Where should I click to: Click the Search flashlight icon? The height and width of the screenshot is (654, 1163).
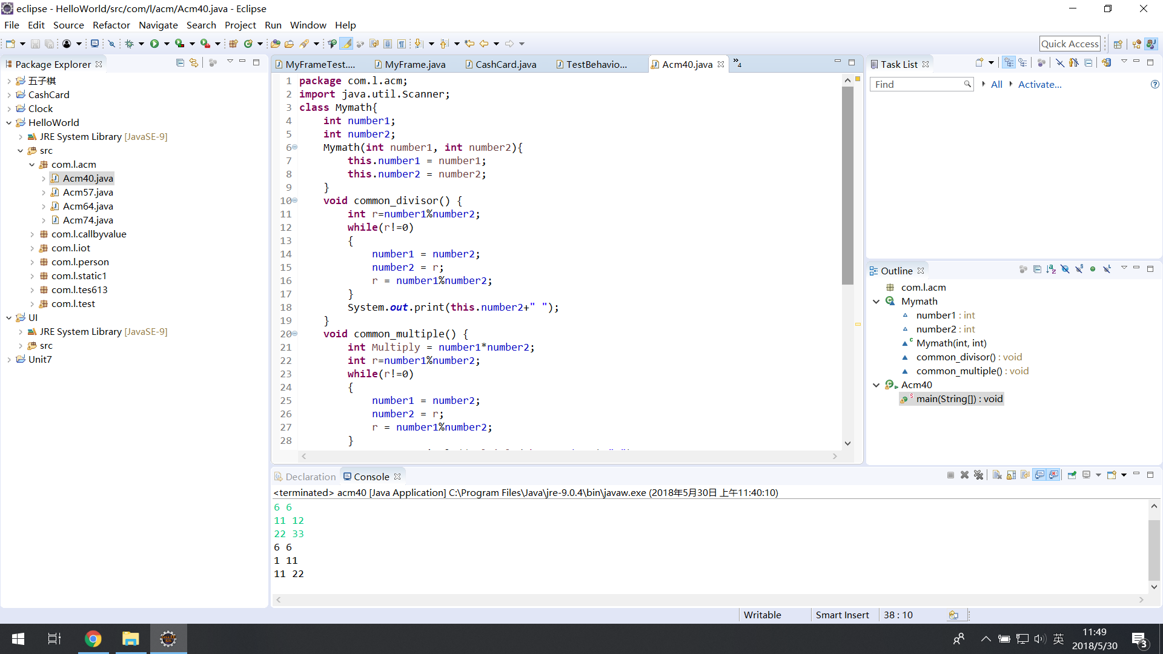[304, 44]
